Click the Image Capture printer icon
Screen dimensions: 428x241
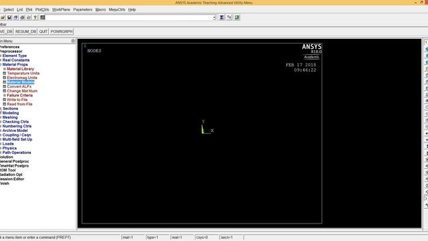tap(22, 17)
